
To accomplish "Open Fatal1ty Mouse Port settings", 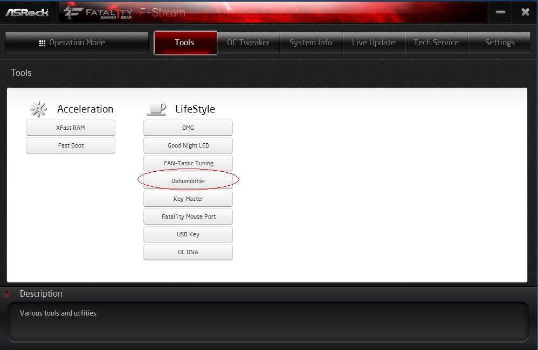I will pyautogui.click(x=188, y=216).
